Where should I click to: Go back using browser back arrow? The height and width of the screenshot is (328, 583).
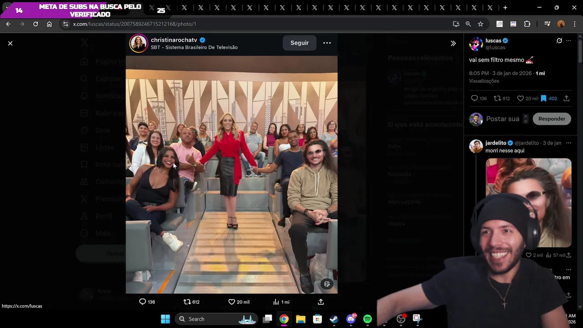(8, 24)
